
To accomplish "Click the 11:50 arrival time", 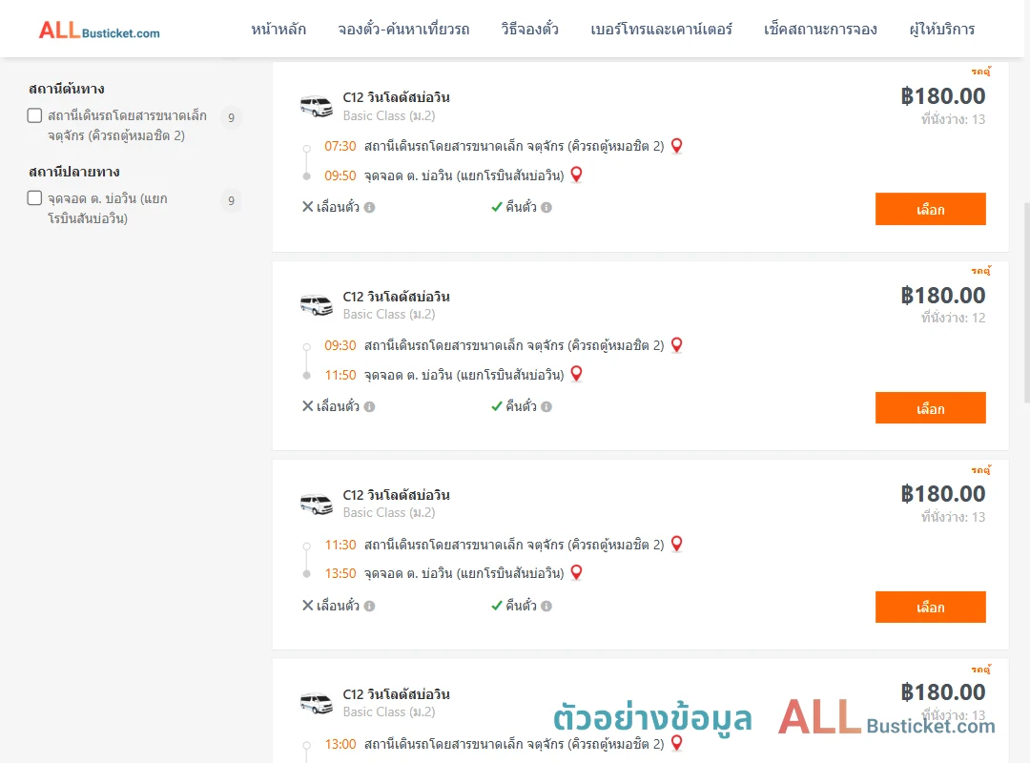I will (340, 375).
